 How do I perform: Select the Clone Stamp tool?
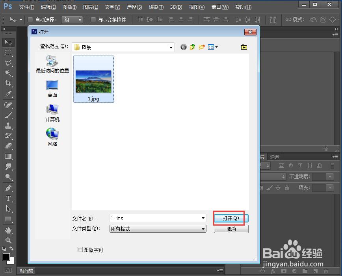coord(8,126)
